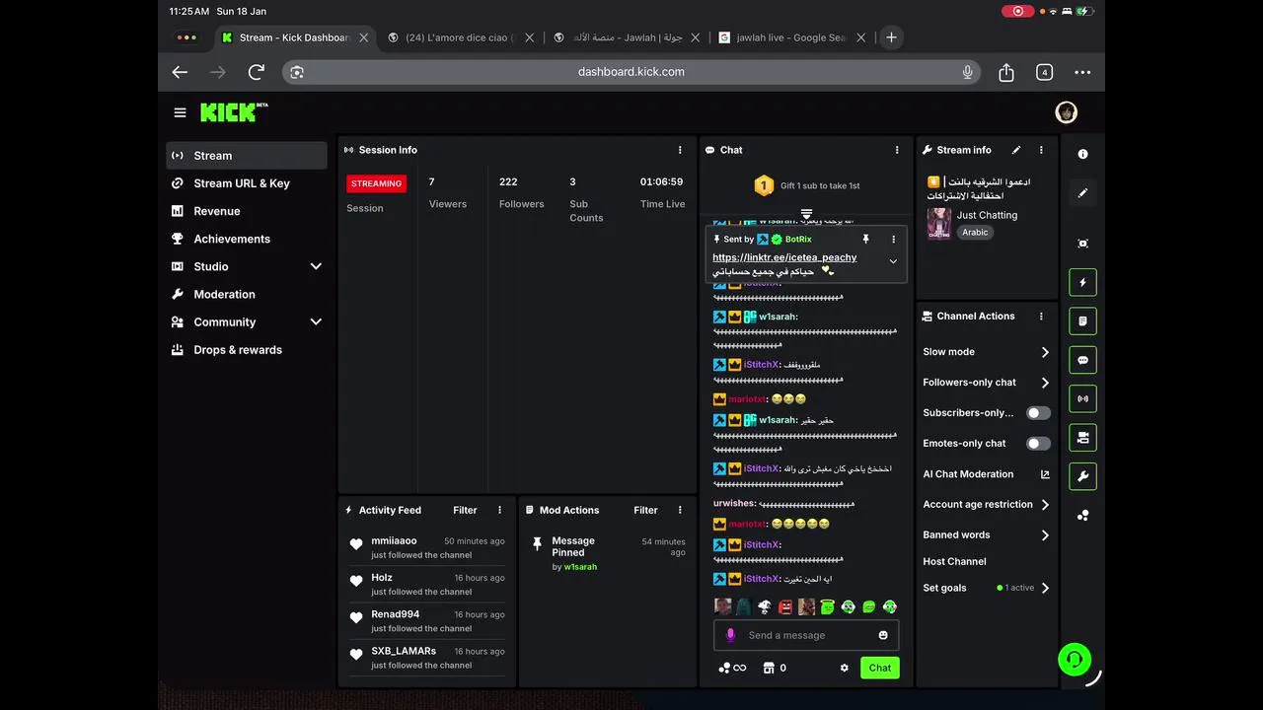Open a new browser tab
1263x710 pixels.
pos(891,37)
